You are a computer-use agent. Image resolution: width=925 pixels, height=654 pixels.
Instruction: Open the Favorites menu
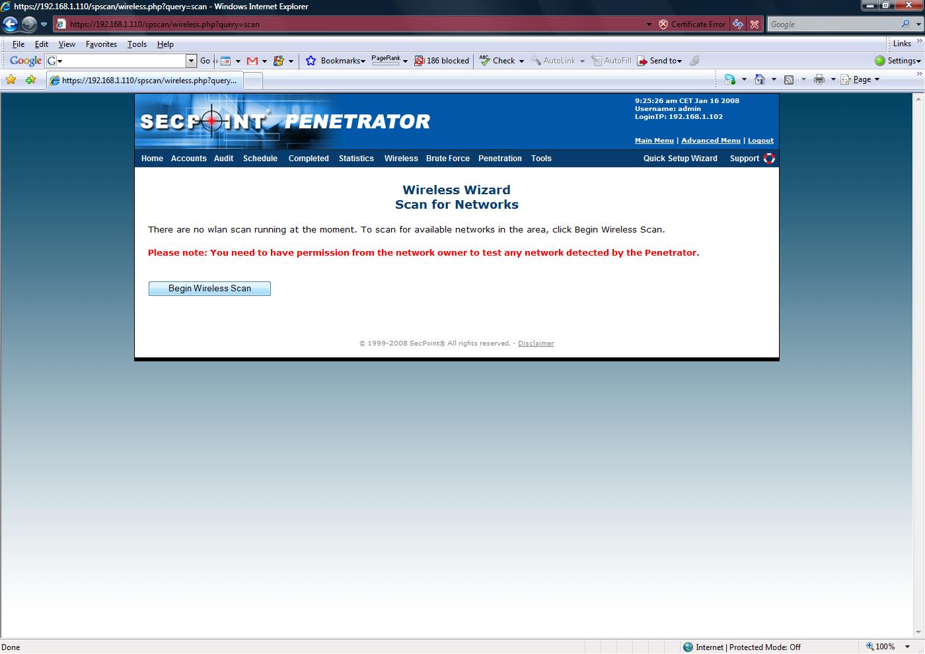(x=101, y=44)
